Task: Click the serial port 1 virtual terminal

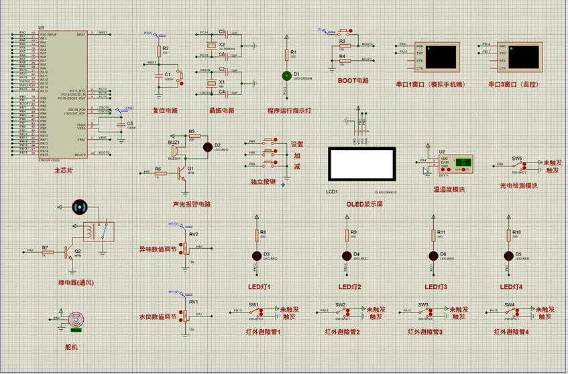Action: [437, 57]
